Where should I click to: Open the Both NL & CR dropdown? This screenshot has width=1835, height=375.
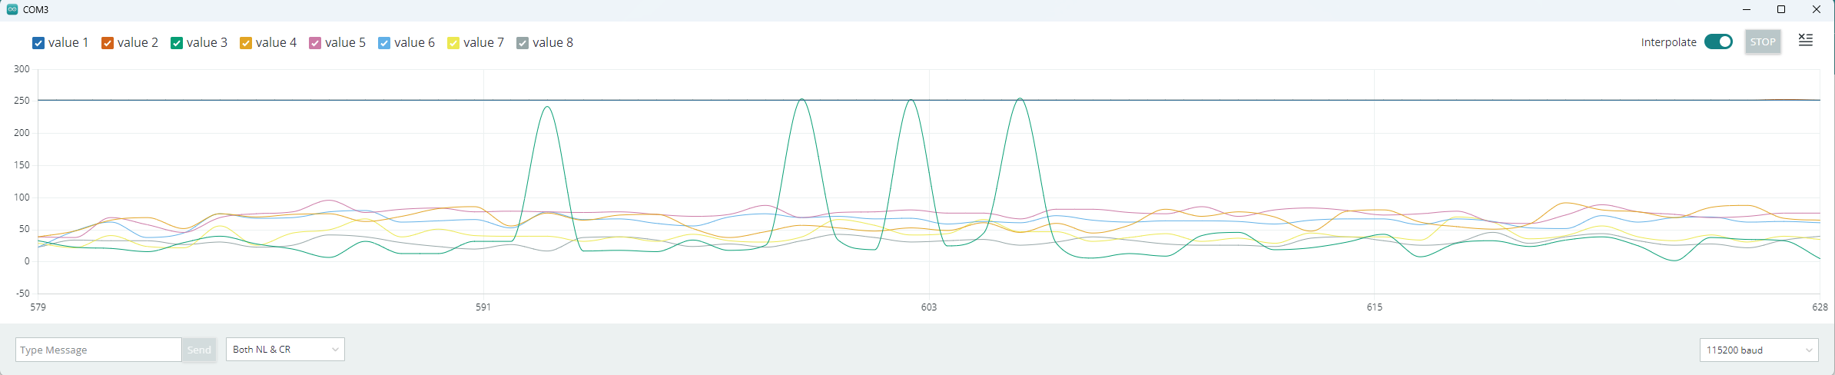coord(285,350)
